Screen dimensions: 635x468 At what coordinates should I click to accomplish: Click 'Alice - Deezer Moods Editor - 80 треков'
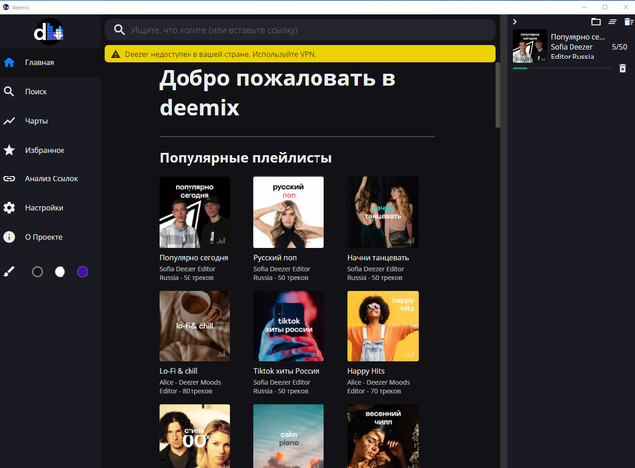[190, 387]
